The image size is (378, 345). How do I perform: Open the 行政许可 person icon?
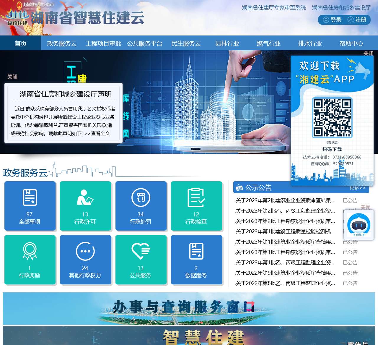click(x=85, y=197)
